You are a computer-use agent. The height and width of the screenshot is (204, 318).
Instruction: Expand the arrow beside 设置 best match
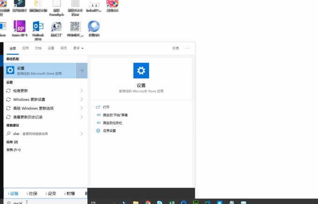81,71
